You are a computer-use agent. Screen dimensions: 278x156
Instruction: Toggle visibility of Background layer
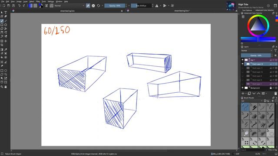242,88
